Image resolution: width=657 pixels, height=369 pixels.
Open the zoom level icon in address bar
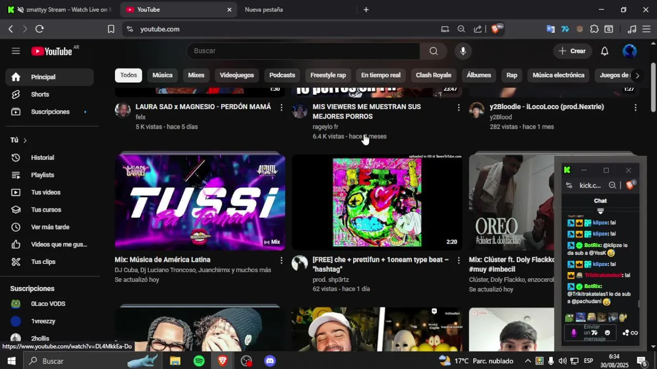(x=461, y=29)
